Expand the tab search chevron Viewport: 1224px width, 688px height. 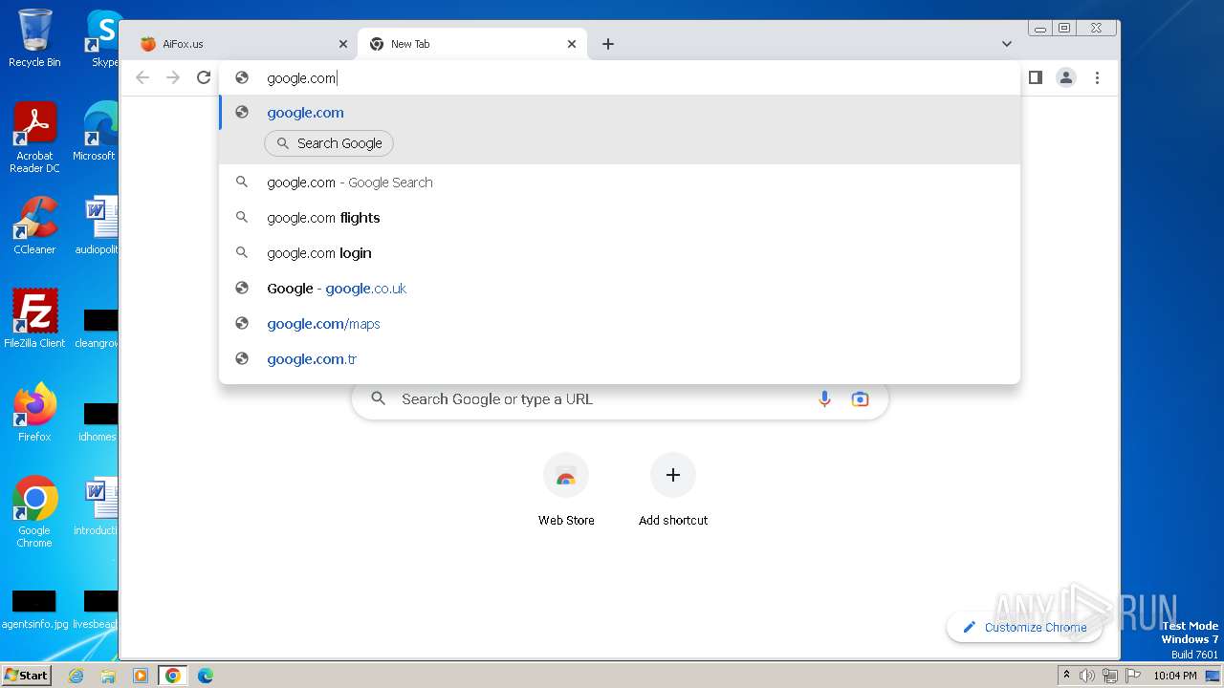pyautogui.click(x=1007, y=44)
